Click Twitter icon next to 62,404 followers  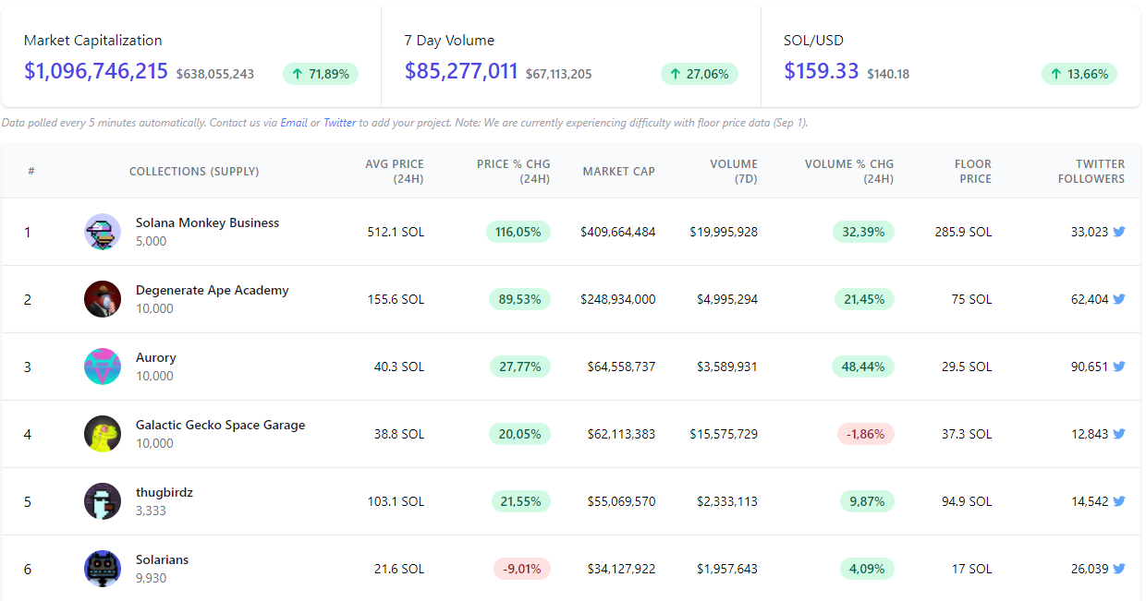click(x=1119, y=299)
